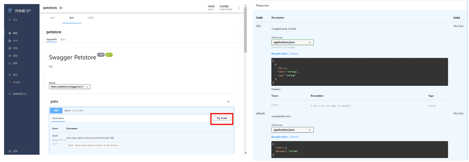
Task: Open the 创建 create sidebar item
Action: (13, 63)
